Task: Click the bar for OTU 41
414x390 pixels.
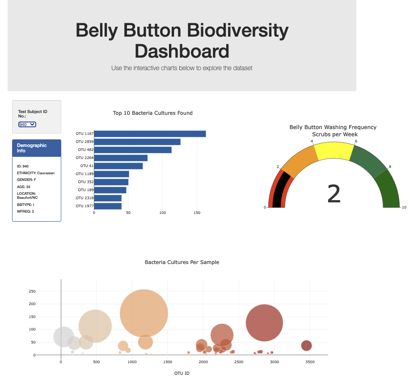Action: click(x=118, y=165)
